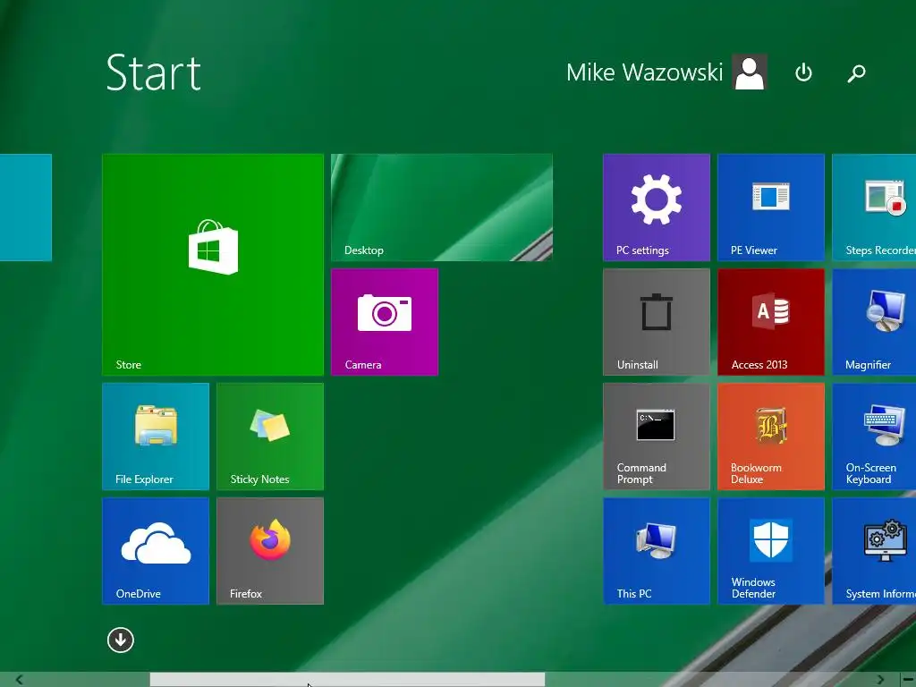Click the scrollbar left arrow
916x687 pixels.
pyautogui.click(x=20, y=680)
